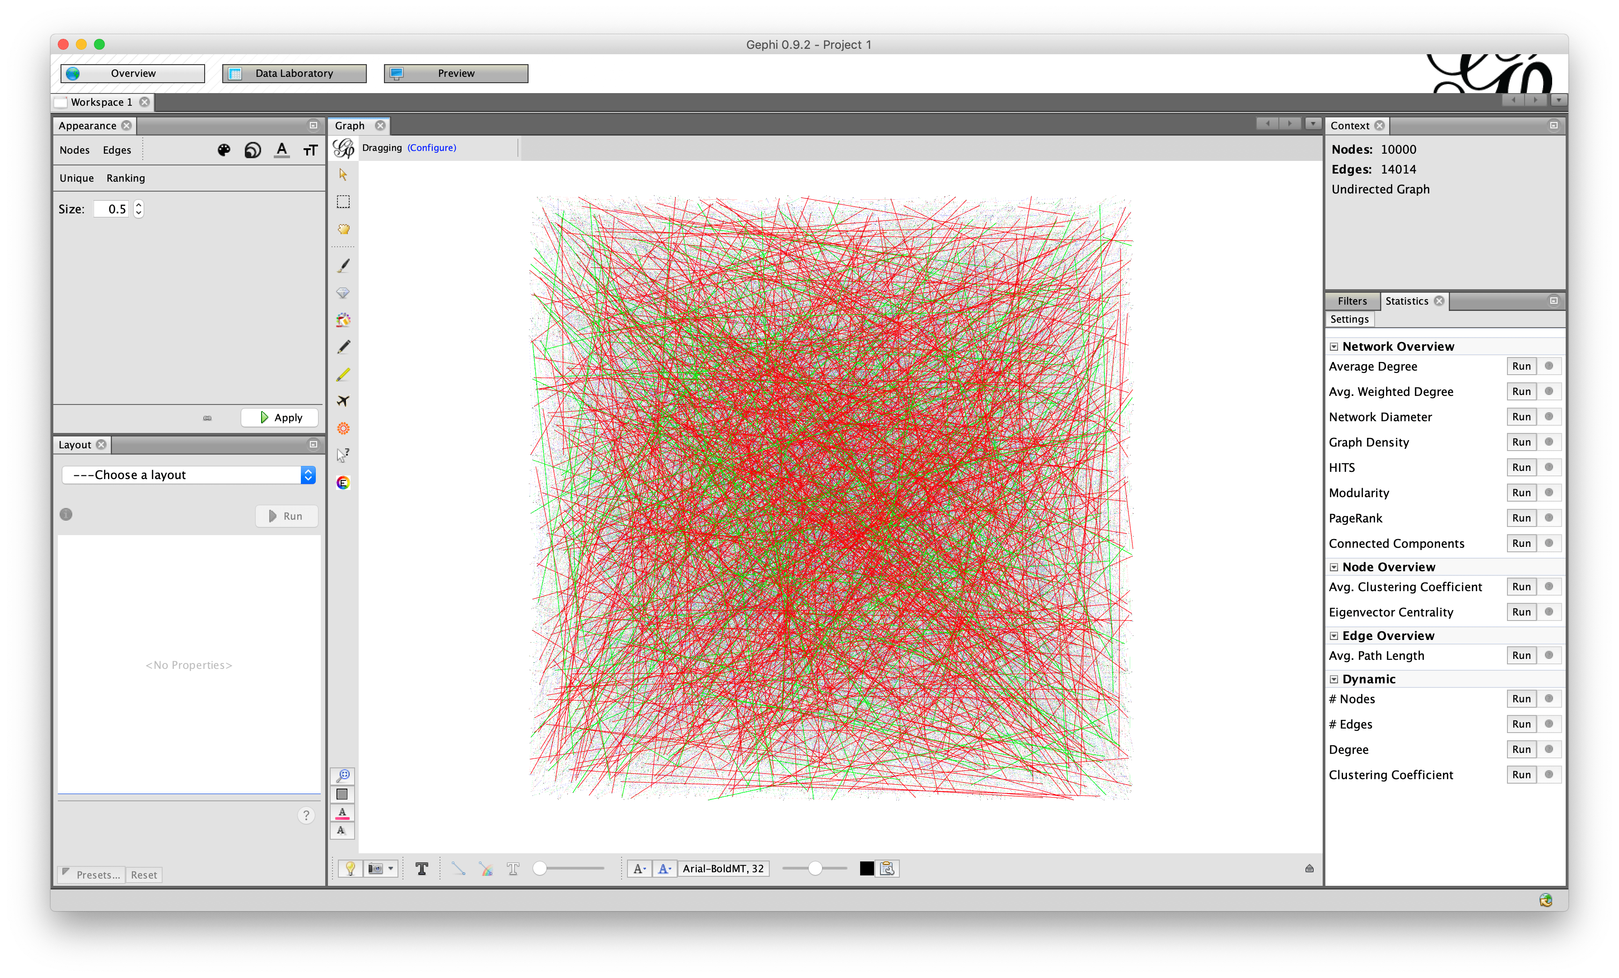Open the Filters tab
The image size is (1619, 978).
(x=1352, y=301)
